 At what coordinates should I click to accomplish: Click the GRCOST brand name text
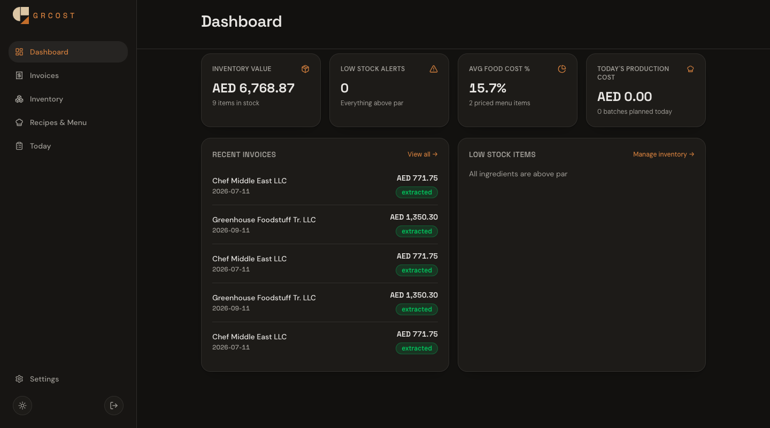coord(54,15)
